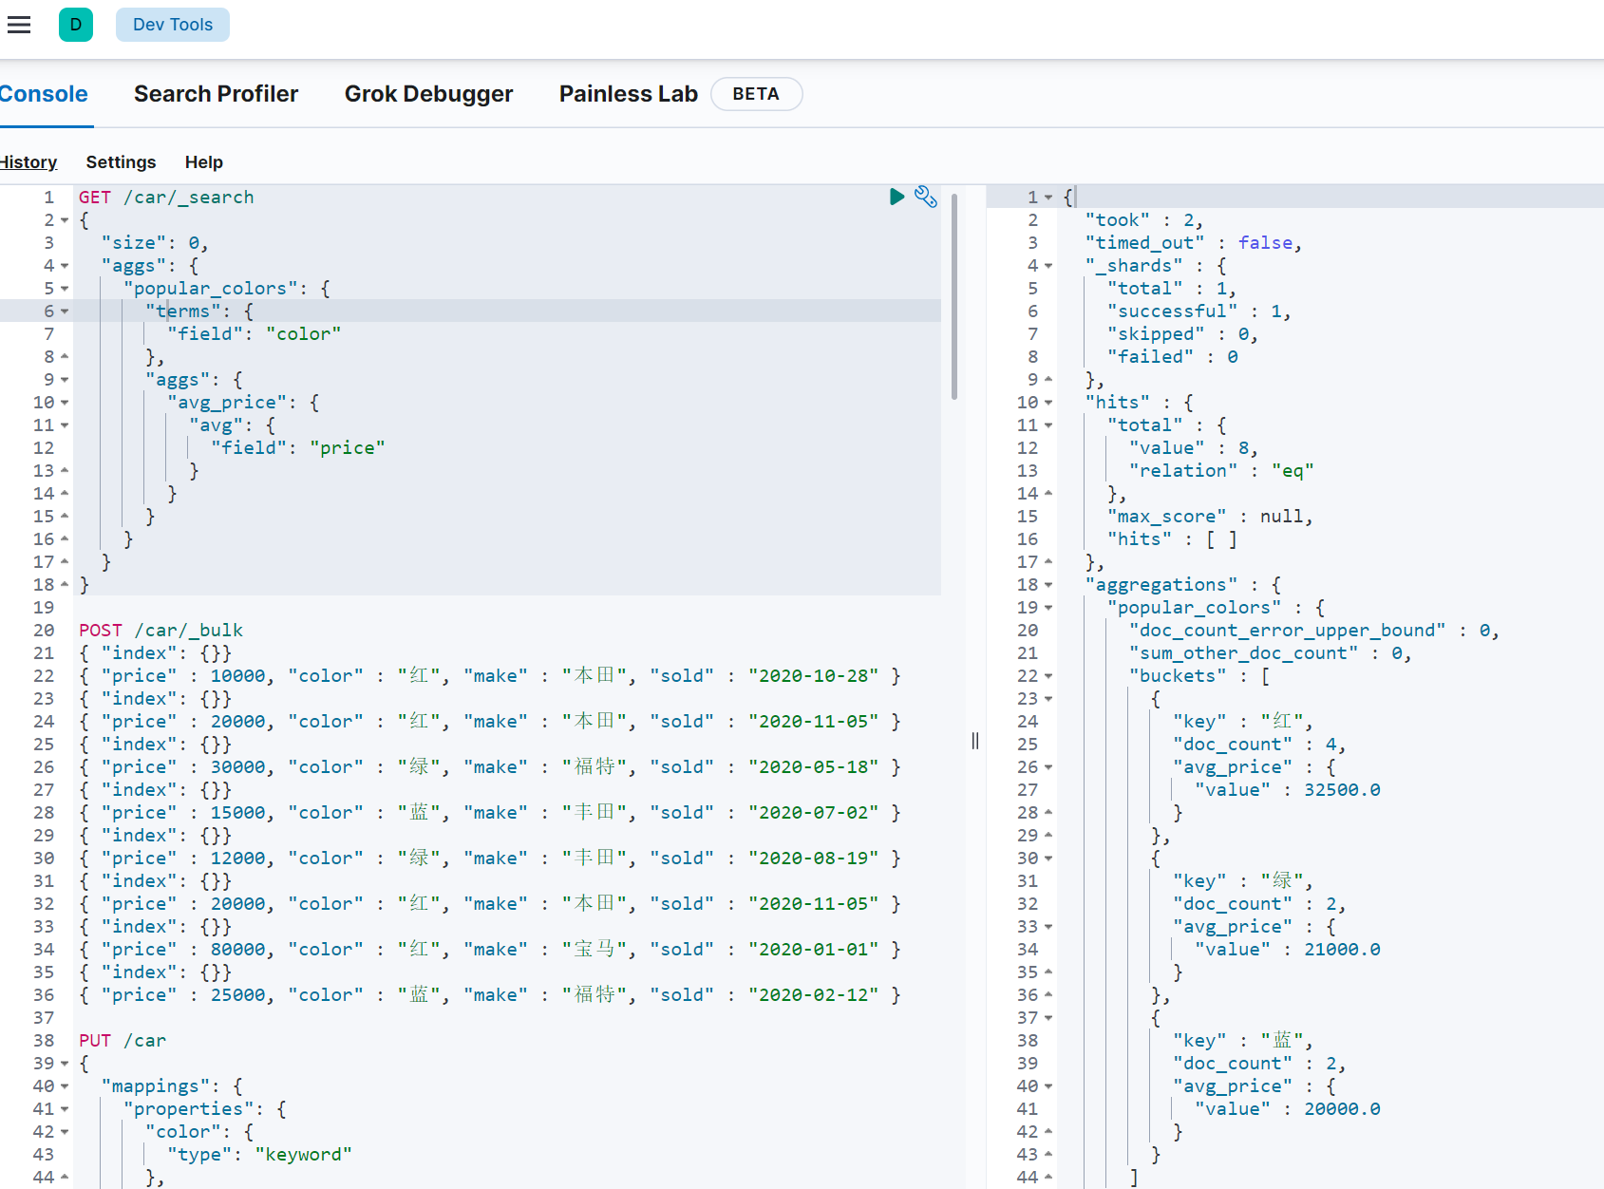
Task: Click the Help link
Action: point(203,162)
